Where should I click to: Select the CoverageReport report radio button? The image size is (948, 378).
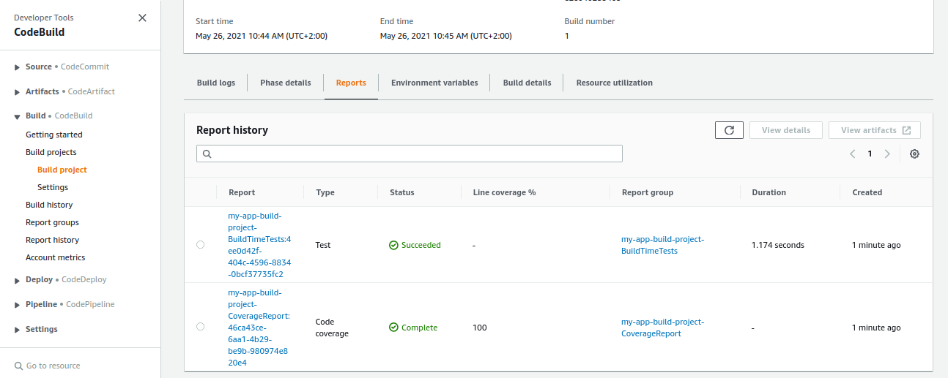pyautogui.click(x=201, y=327)
